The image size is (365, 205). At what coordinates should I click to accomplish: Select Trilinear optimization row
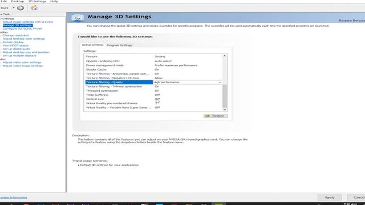pyautogui.click(x=153, y=87)
